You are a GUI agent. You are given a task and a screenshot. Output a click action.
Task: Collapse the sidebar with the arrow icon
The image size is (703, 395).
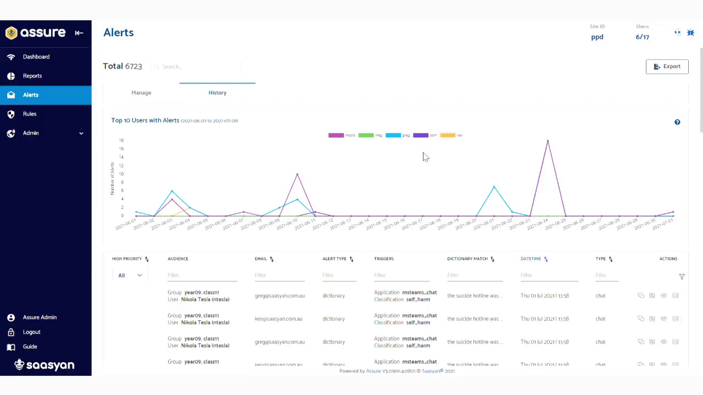tap(79, 33)
